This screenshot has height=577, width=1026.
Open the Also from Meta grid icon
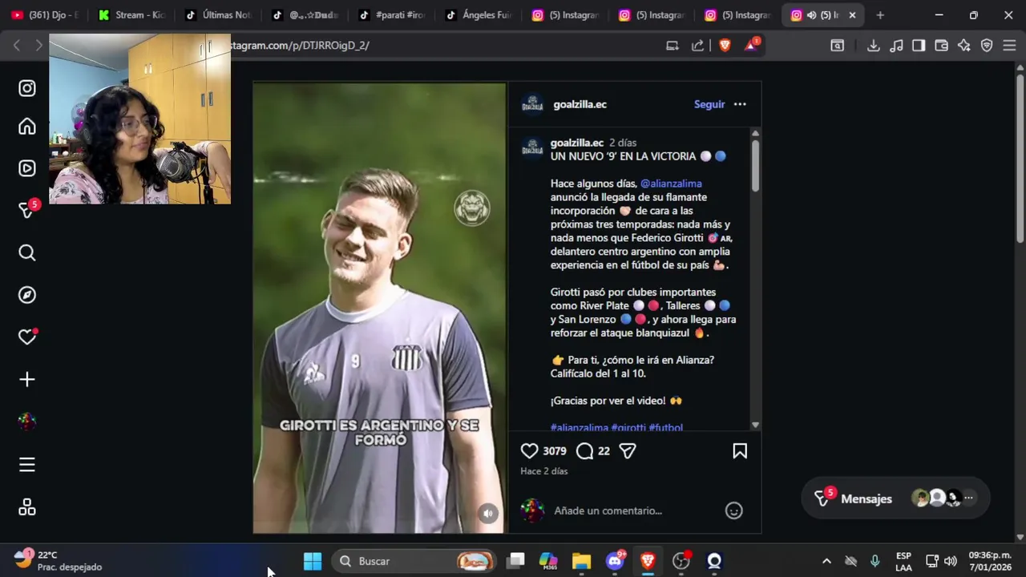[x=27, y=507]
